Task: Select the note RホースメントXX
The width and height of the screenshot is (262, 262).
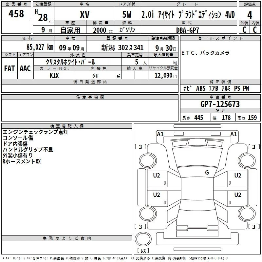Action: pyautogui.click(x=22, y=161)
